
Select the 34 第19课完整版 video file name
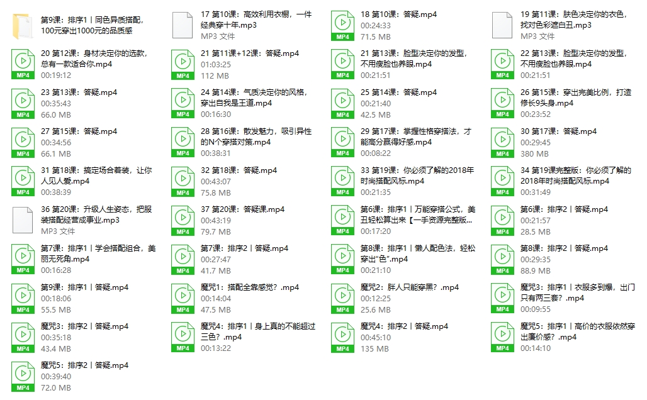[x=575, y=175]
